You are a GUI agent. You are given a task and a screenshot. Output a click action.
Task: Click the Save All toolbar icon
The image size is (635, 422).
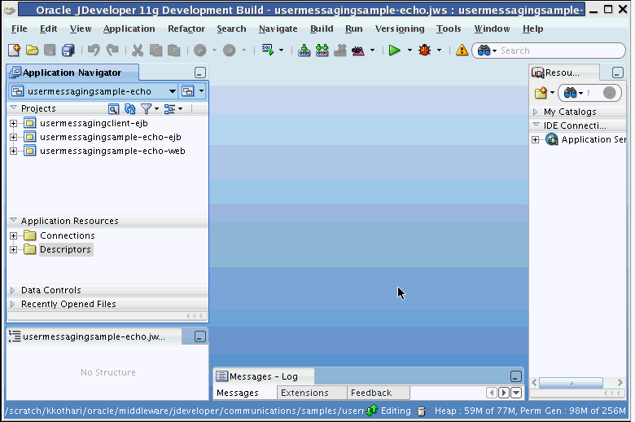tap(68, 51)
